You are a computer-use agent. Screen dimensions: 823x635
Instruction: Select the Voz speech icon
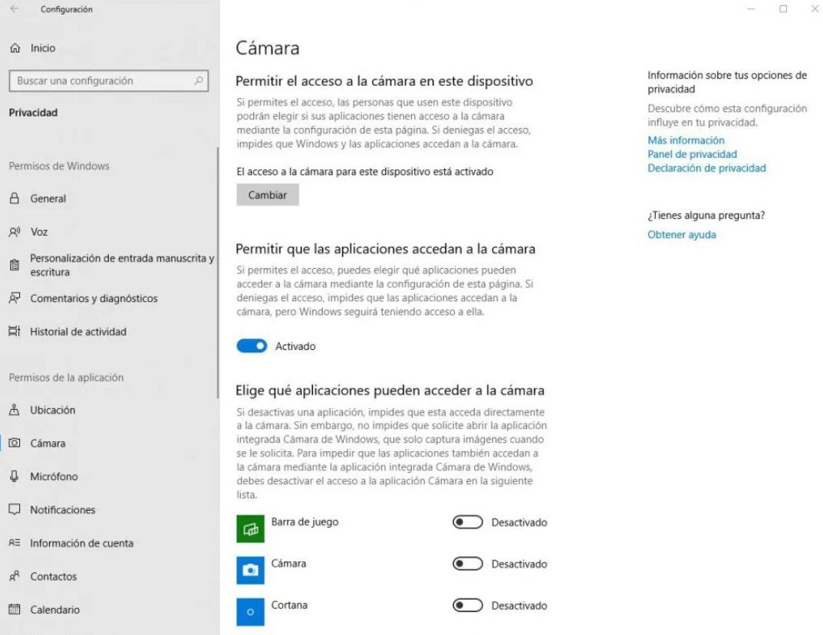coord(15,232)
